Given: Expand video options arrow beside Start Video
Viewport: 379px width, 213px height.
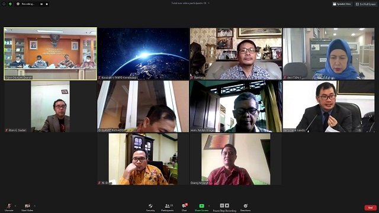Looking at the screenshot, I should [35, 206].
